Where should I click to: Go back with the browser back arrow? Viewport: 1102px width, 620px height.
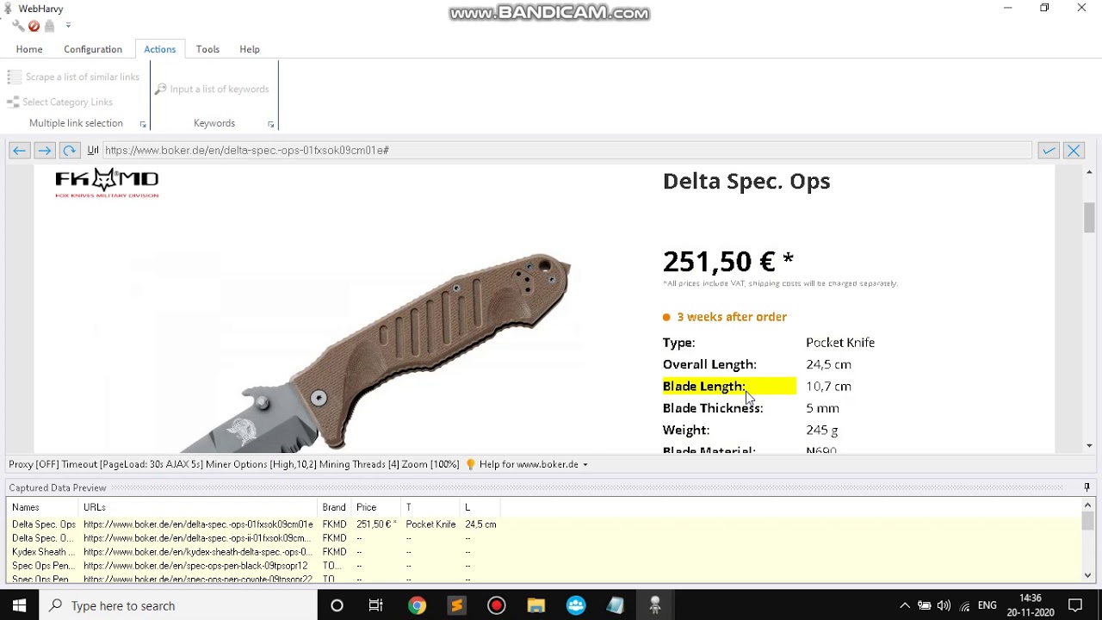19,151
